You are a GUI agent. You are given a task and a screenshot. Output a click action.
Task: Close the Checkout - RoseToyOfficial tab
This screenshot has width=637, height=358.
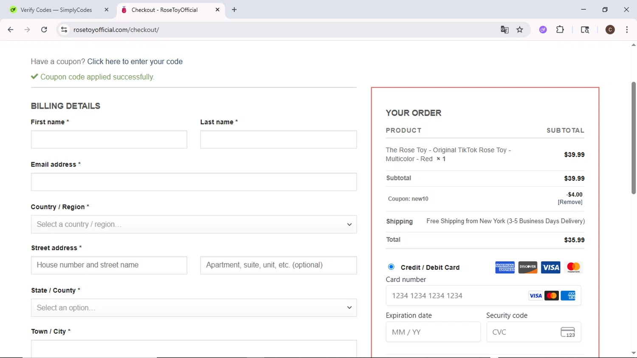point(217,10)
